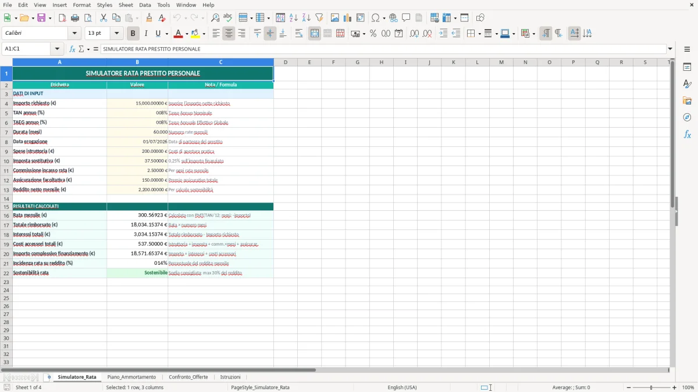This screenshot has height=392, width=698.
Task: Open Sidebar Styles panel
Action: [687, 84]
